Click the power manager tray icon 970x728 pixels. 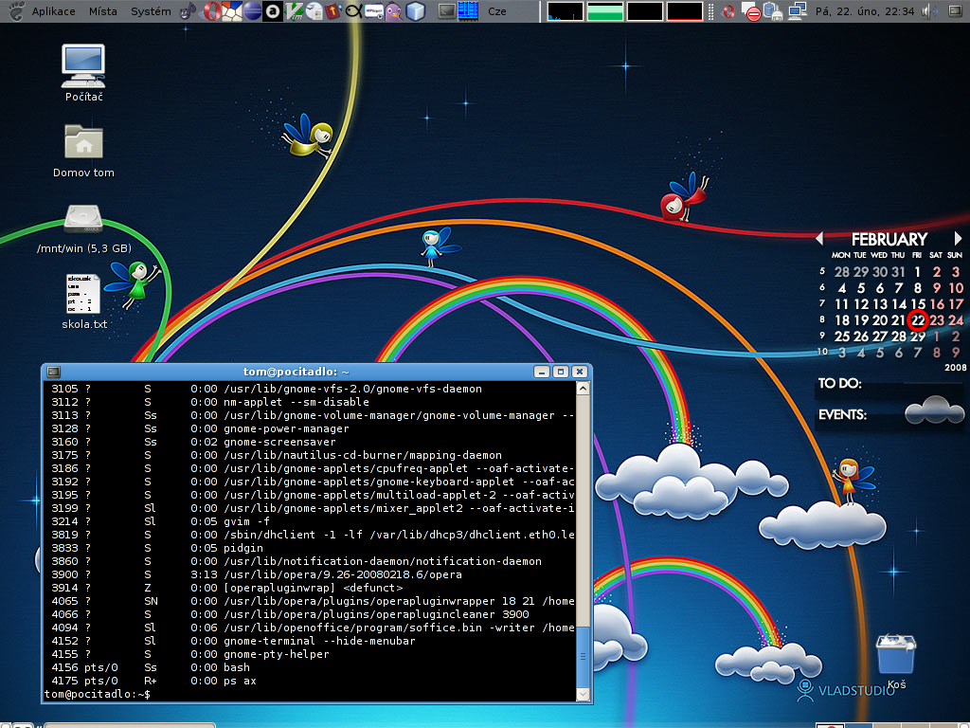point(773,11)
